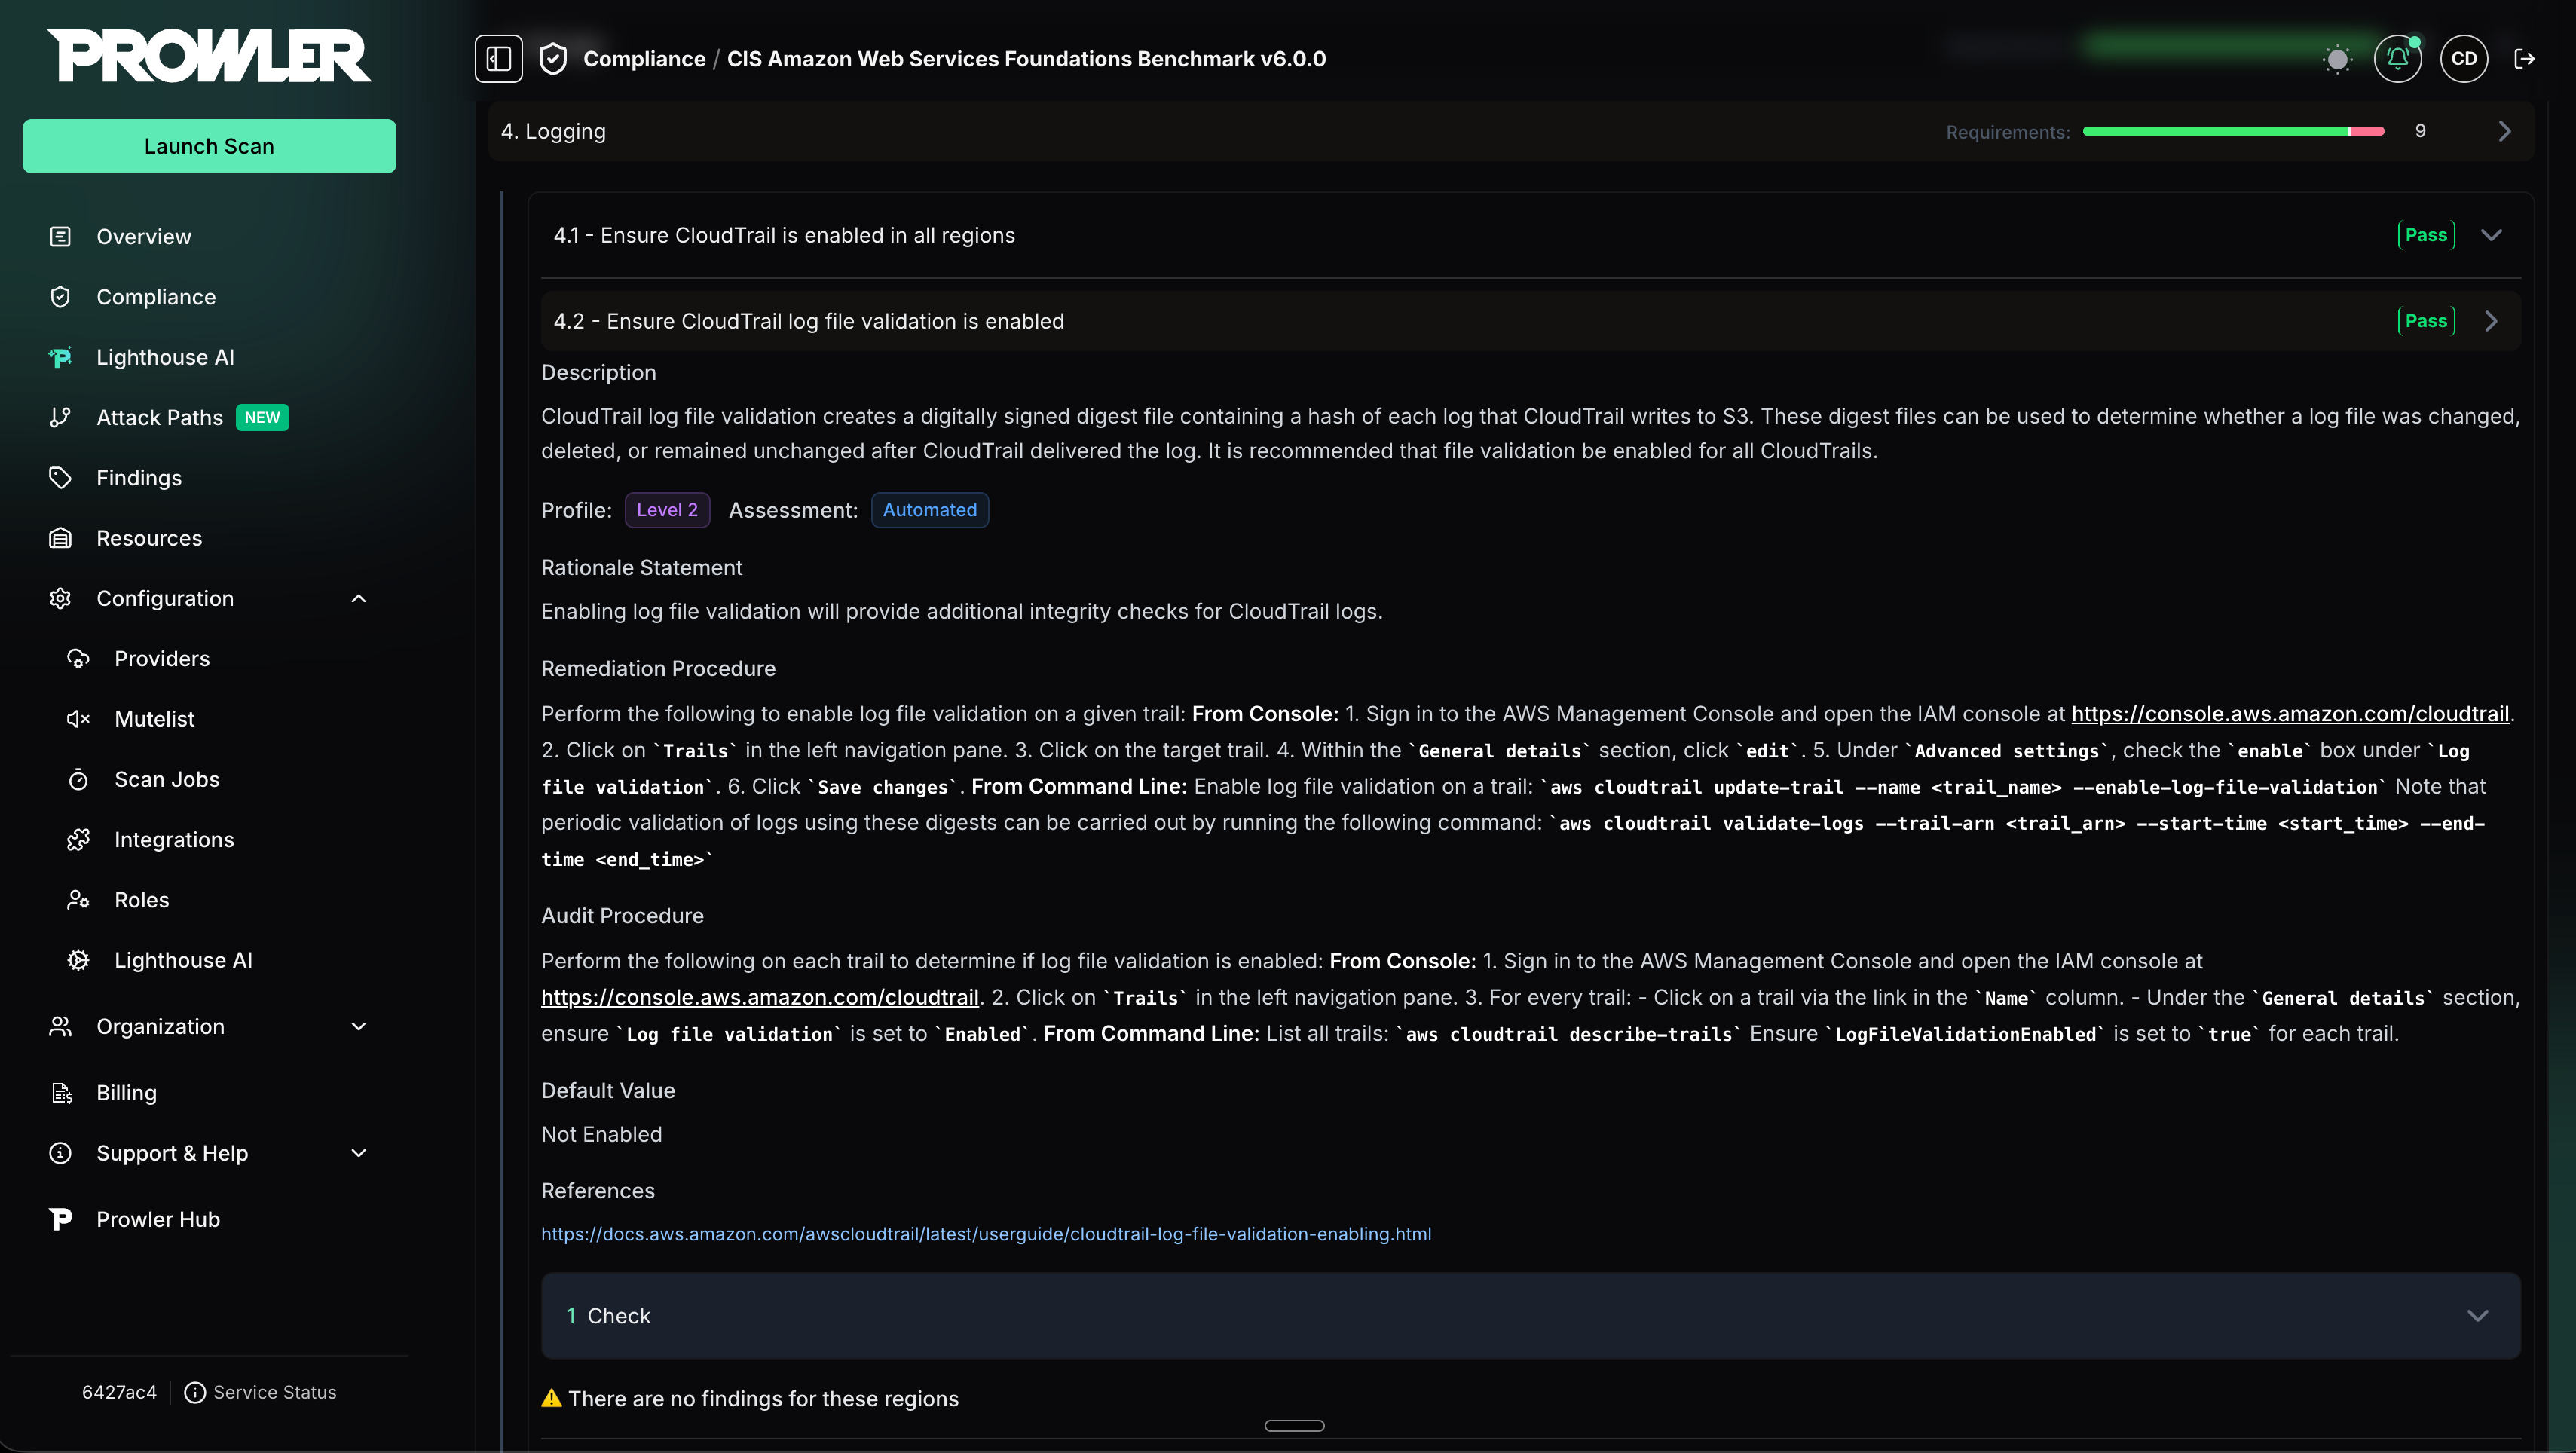
Task: Click the Prowler logo
Action: click(x=209, y=55)
